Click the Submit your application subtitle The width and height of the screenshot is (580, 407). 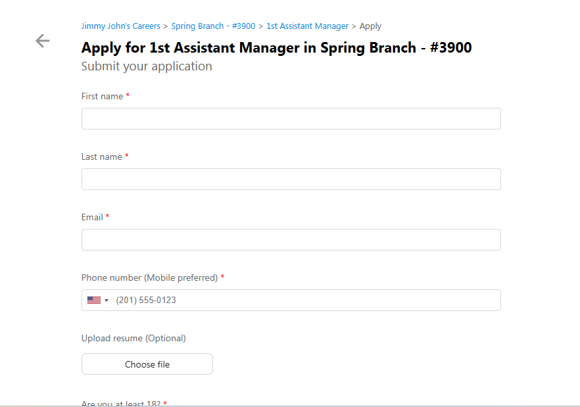click(x=147, y=66)
